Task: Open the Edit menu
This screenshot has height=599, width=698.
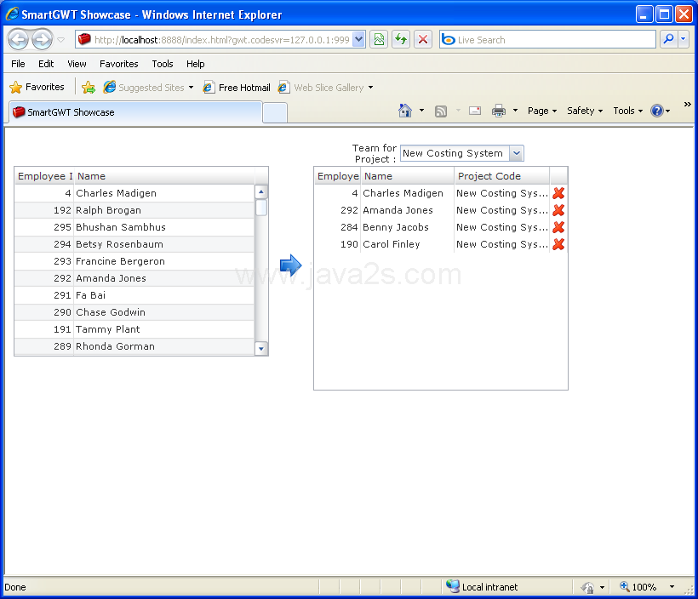Action: [46, 64]
